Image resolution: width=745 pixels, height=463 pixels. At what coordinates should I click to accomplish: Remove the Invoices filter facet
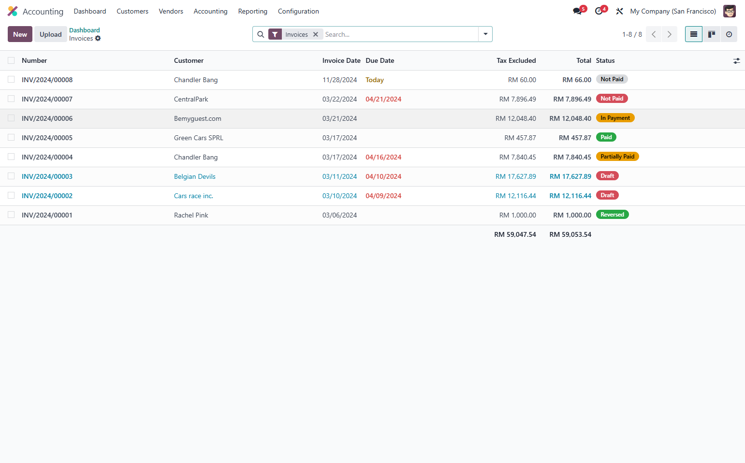(316, 34)
